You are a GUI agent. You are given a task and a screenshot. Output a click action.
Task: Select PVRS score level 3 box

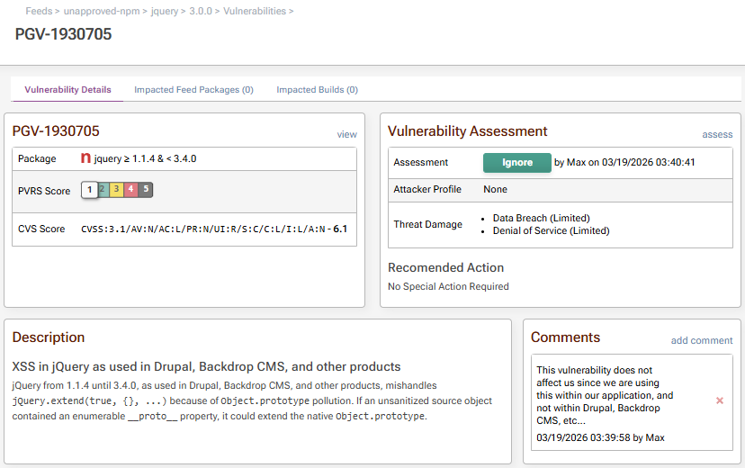click(117, 189)
